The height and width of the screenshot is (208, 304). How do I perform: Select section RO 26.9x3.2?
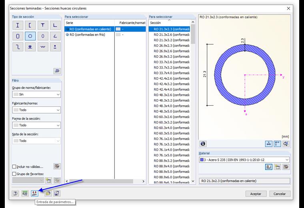pyautogui.click(x=170, y=56)
